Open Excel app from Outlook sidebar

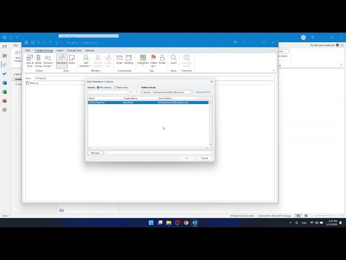[5, 92]
